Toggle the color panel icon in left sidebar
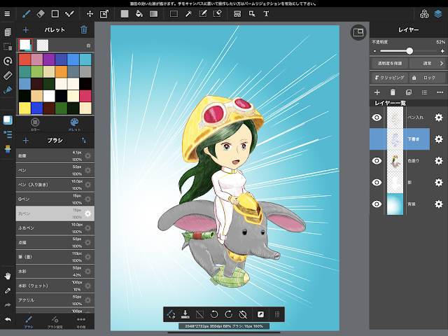448x336 pixels. pos(8,120)
